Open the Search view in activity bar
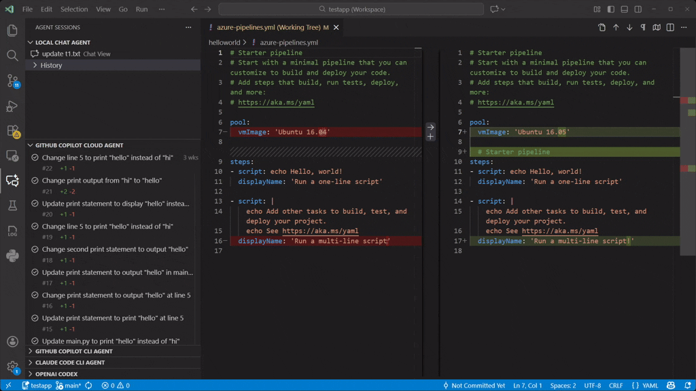 [12, 56]
